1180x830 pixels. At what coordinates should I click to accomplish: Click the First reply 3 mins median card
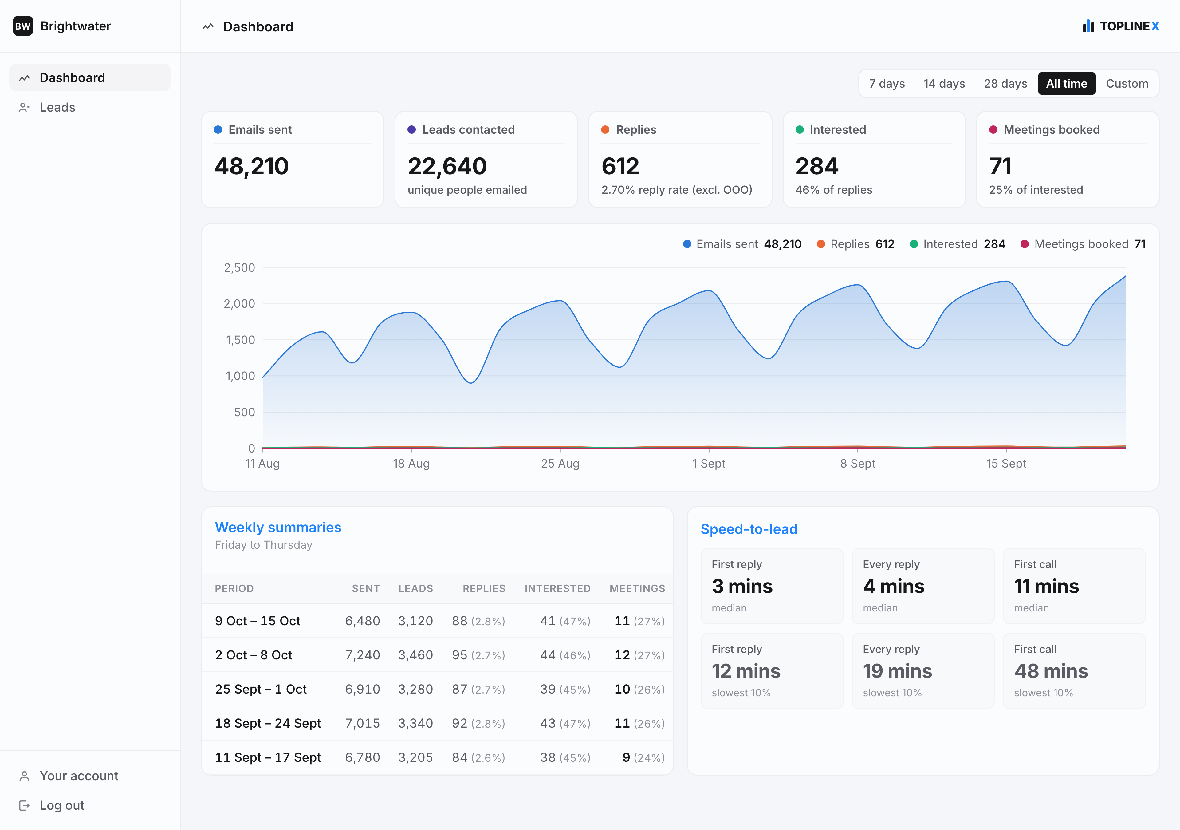pyautogui.click(x=772, y=586)
